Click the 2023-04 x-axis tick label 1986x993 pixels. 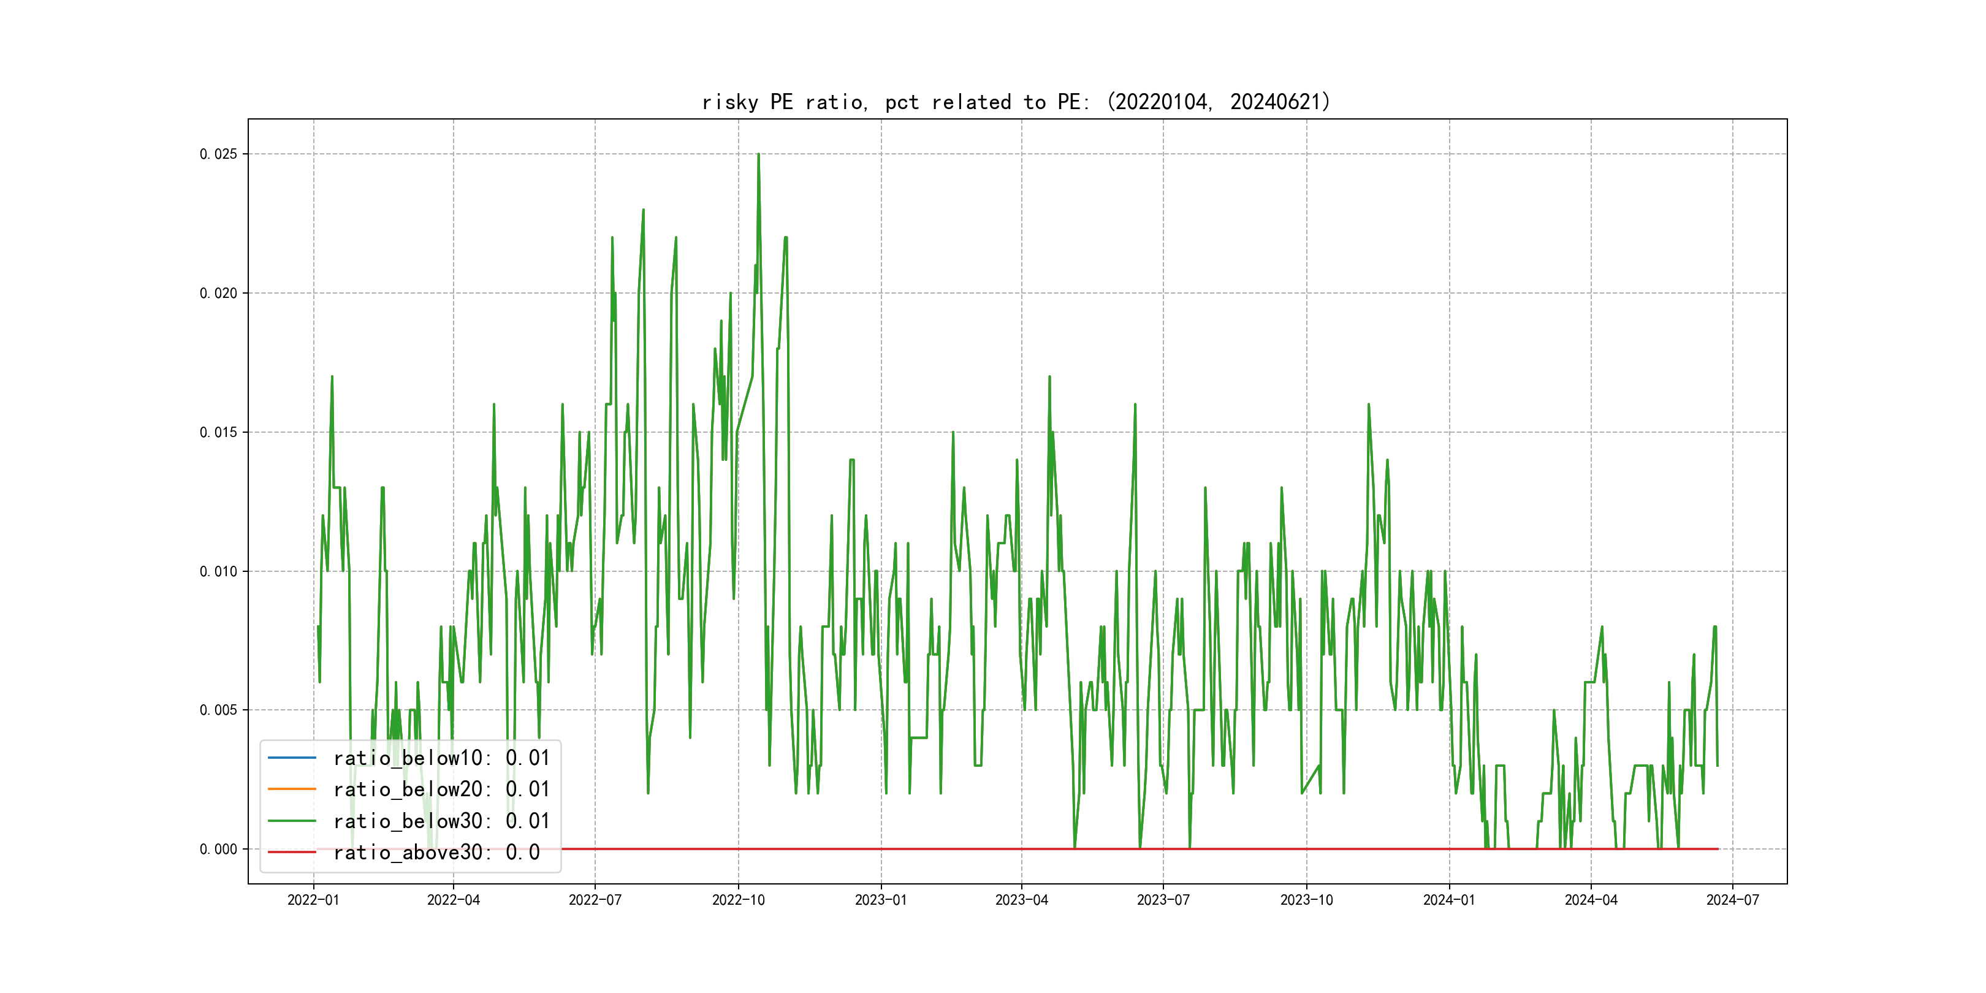click(1022, 900)
